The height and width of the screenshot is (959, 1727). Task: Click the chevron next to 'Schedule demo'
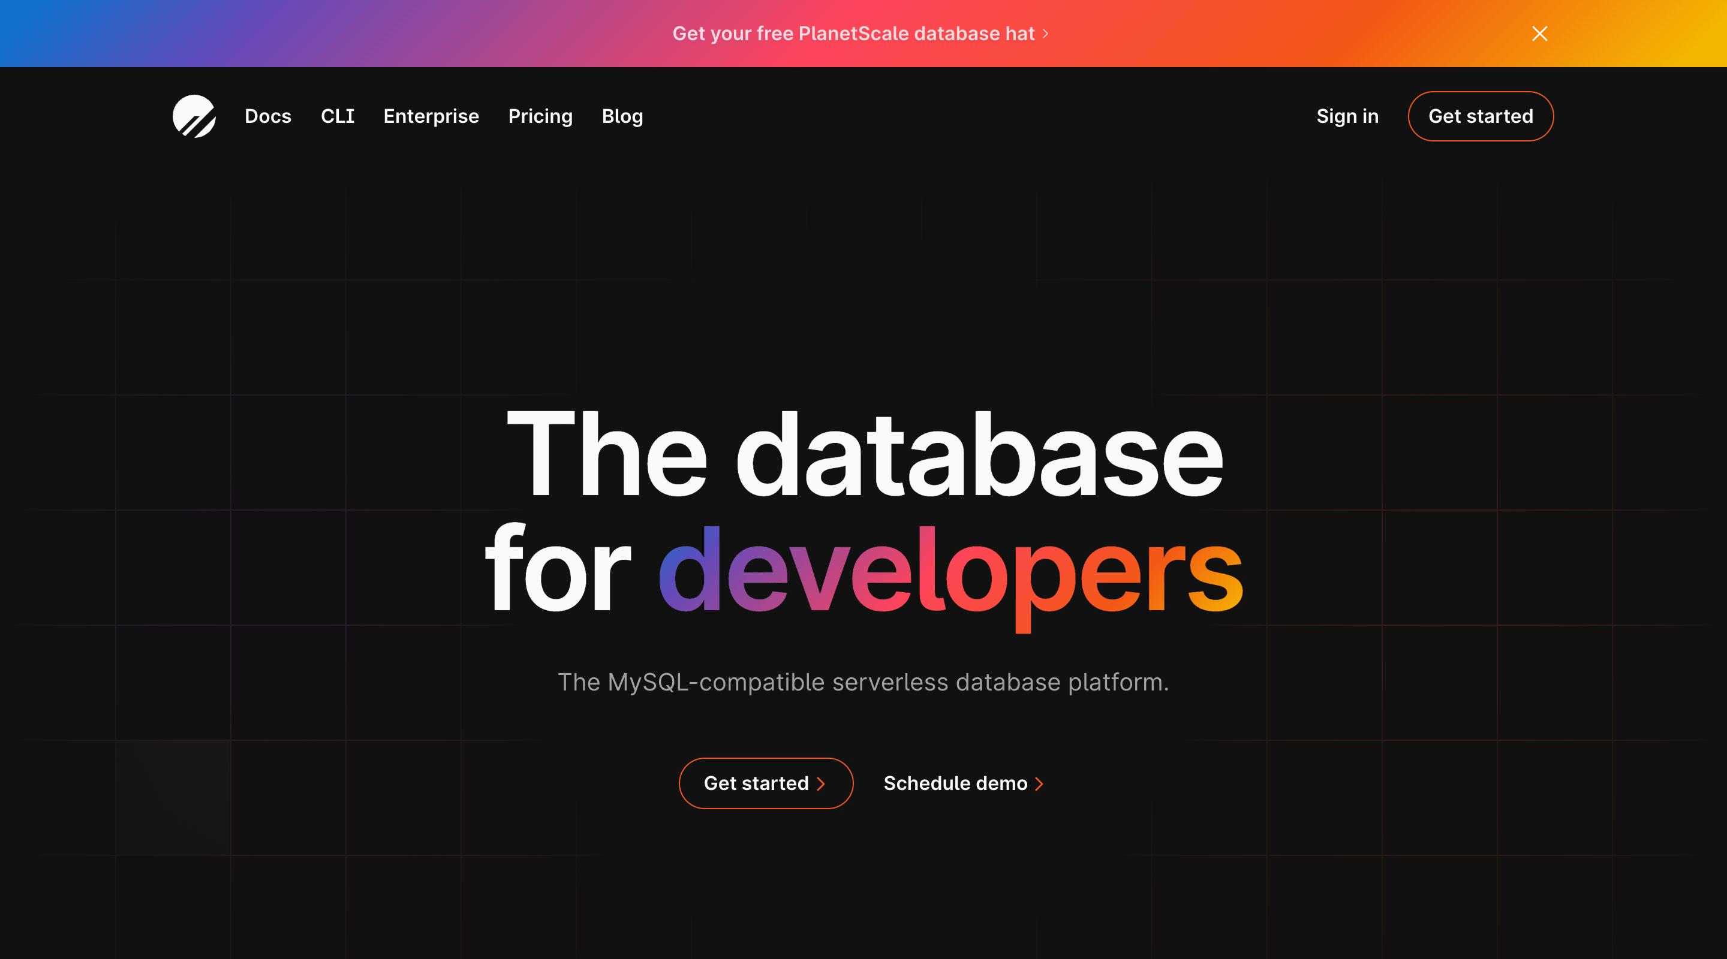[1039, 783]
